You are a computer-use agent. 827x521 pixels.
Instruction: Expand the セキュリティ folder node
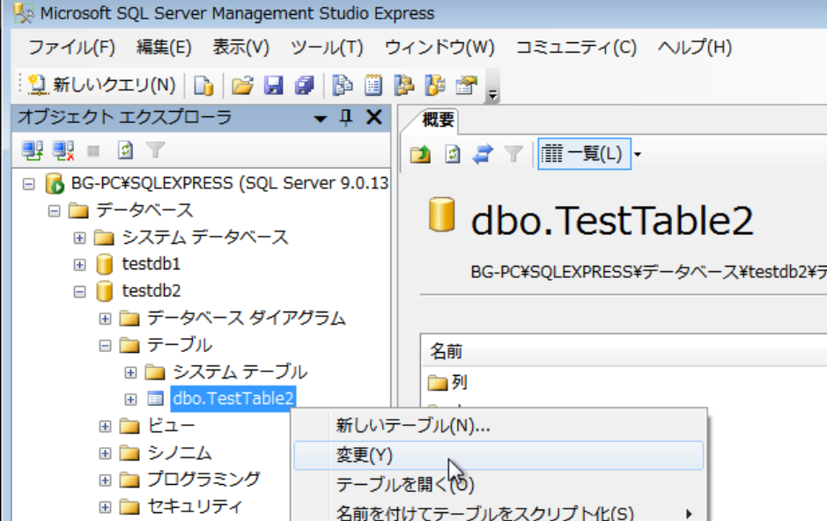click(x=105, y=507)
